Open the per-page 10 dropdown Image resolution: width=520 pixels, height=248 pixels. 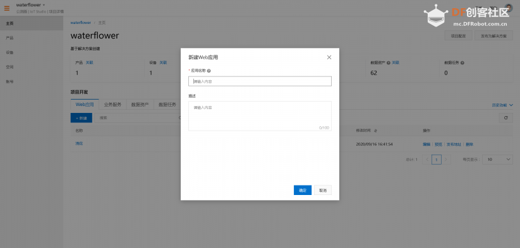coord(497,160)
